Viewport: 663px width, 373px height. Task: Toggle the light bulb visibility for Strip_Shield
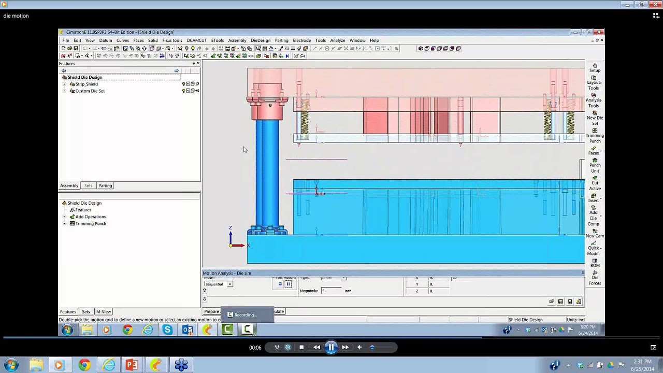click(x=183, y=84)
